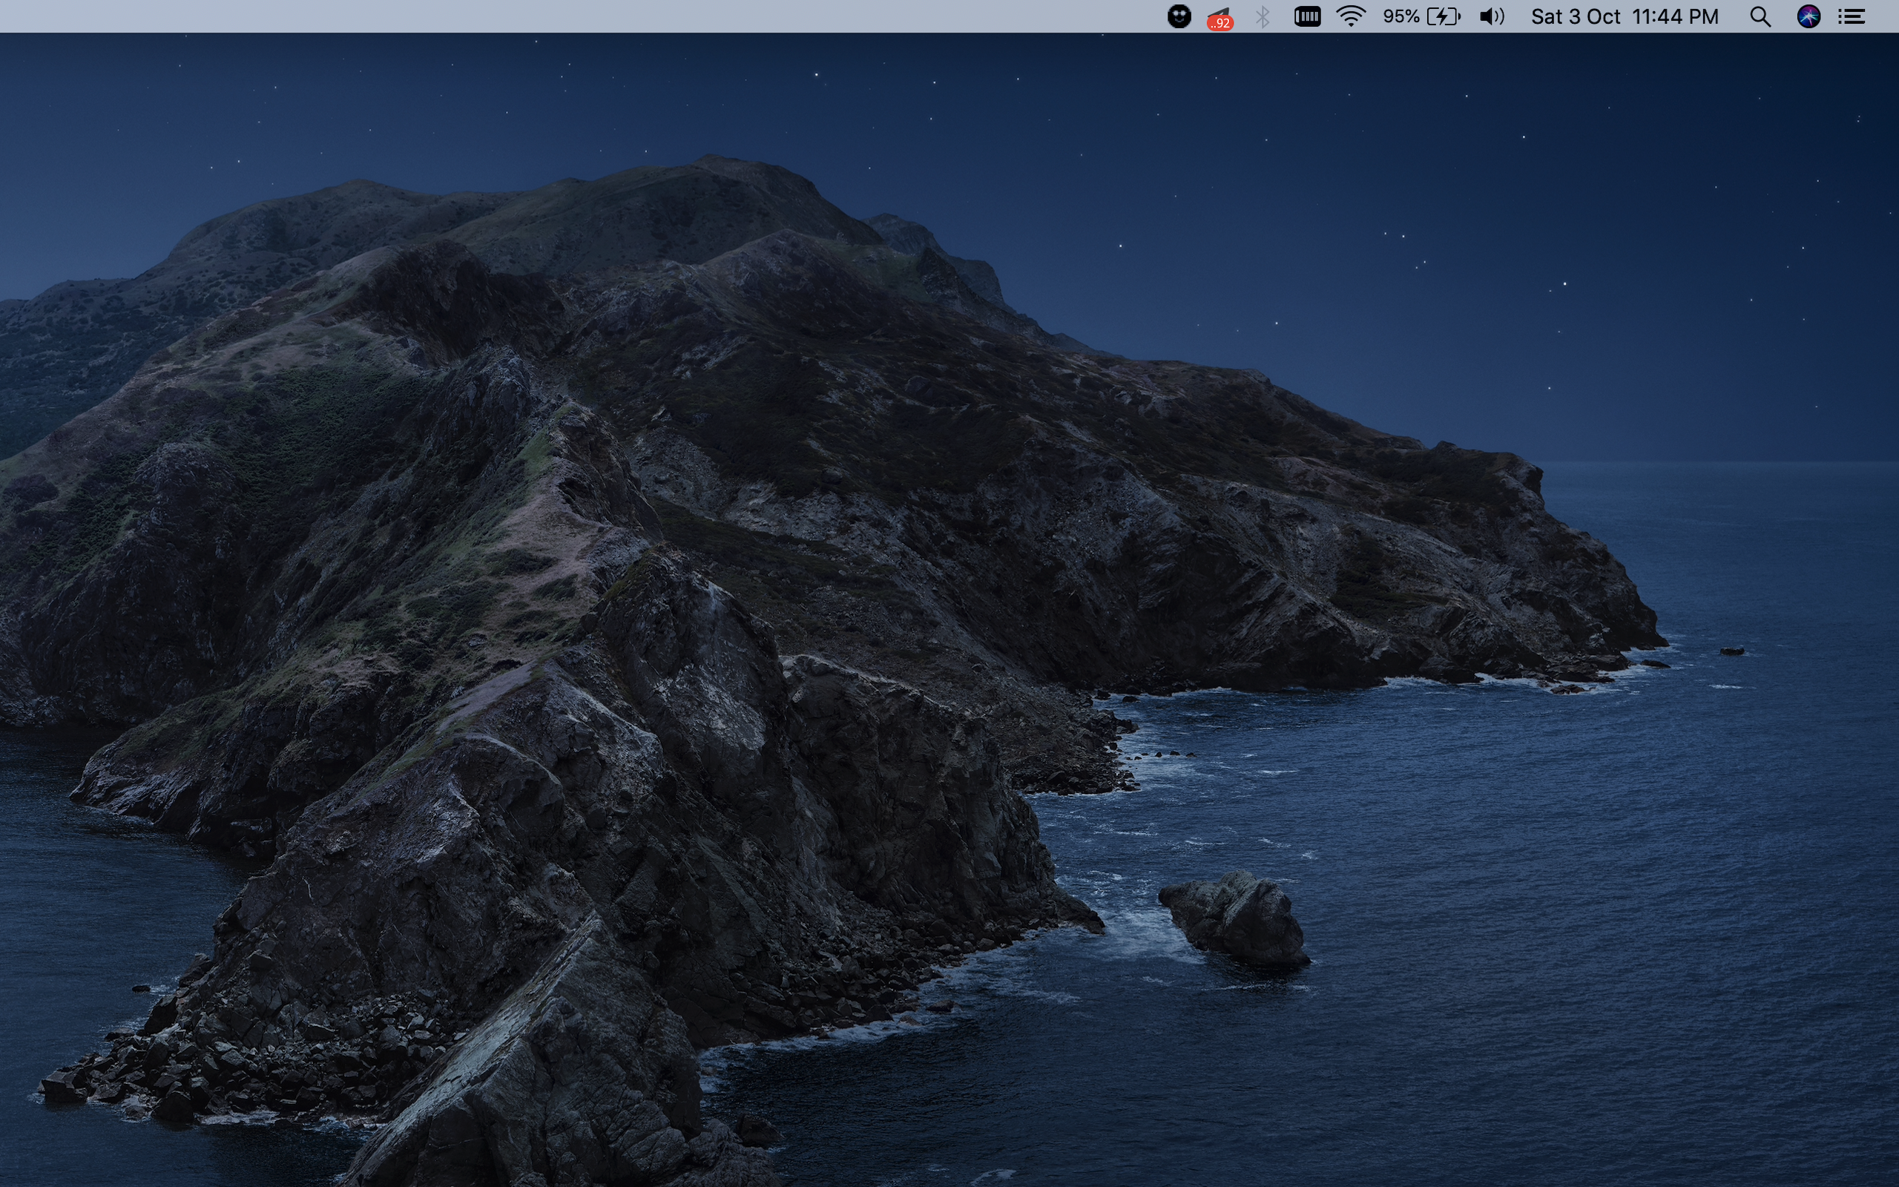Click the 95% battery percentage text

[1401, 16]
